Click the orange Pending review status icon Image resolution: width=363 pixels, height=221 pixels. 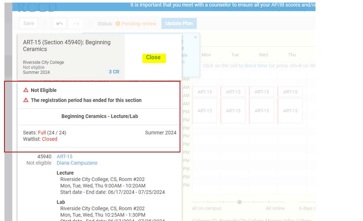pos(118,24)
